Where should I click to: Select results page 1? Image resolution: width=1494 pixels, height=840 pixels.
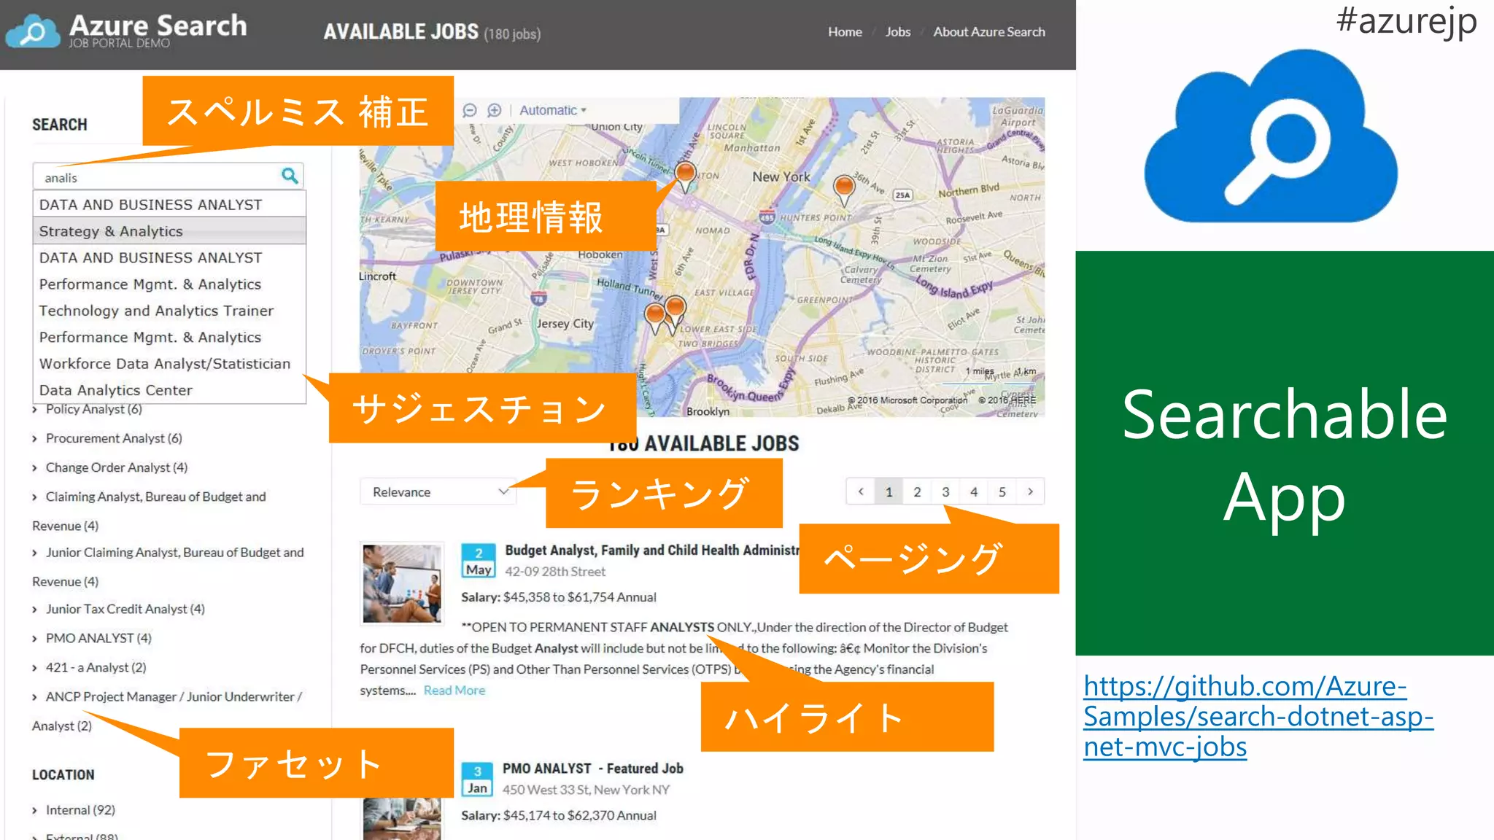(x=889, y=491)
